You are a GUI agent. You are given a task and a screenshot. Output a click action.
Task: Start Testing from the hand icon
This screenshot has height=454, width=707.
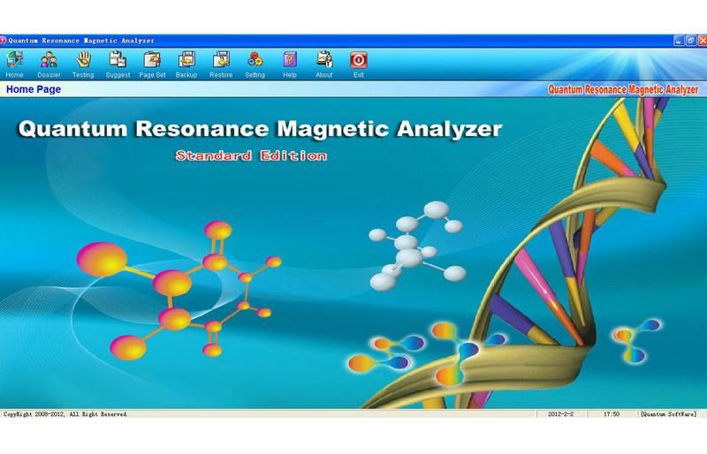click(x=83, y=63)
